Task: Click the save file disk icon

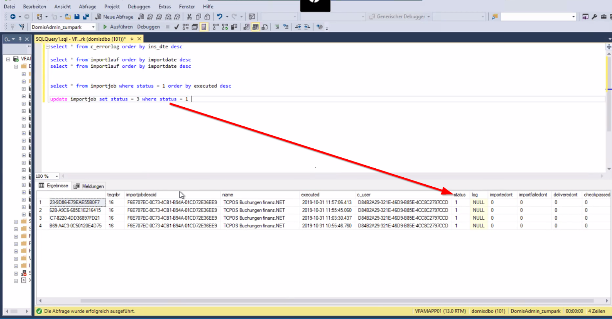Action: [x=77, y=17]
